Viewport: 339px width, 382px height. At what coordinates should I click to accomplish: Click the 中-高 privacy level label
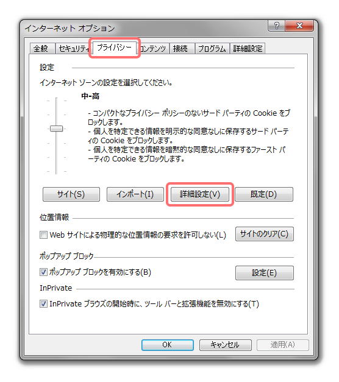pos(90,96)
